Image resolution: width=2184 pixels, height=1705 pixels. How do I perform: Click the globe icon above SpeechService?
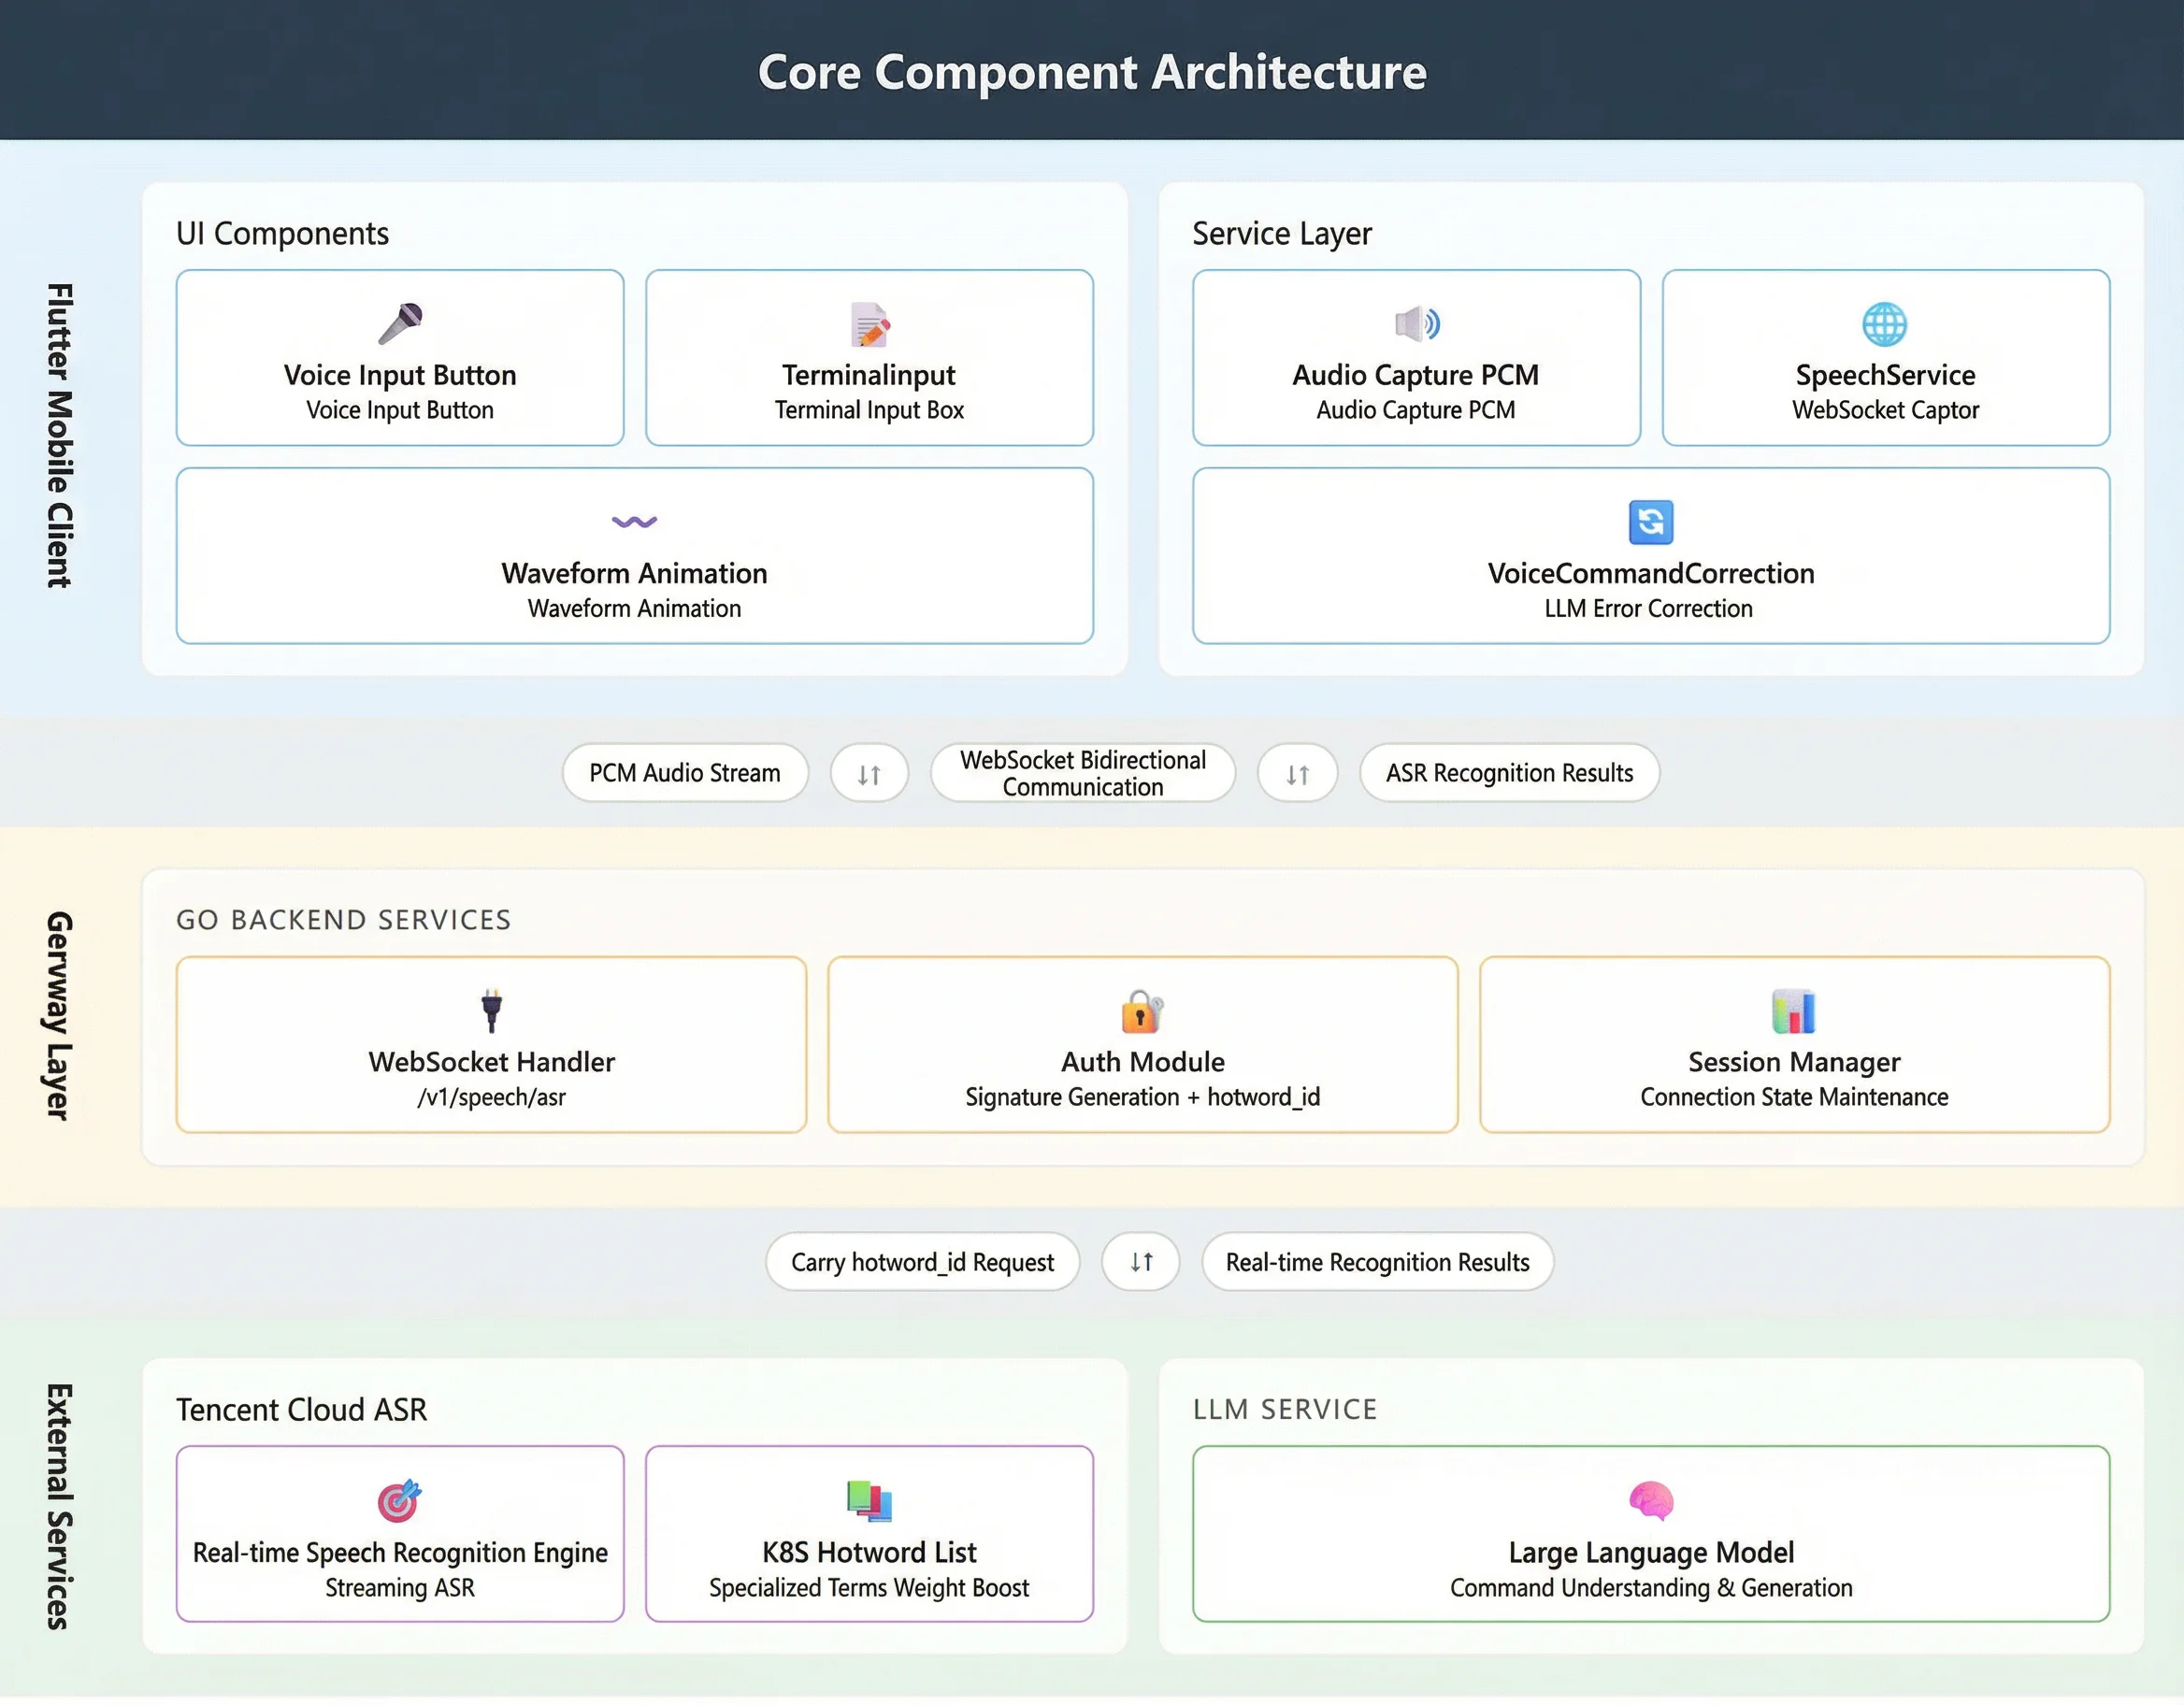[x=1884, y=323]
